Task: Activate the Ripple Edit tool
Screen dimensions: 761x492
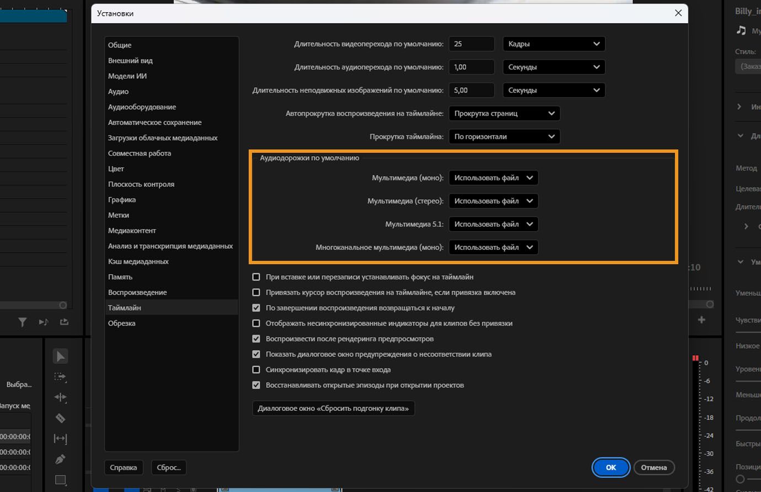Action: 60,398
